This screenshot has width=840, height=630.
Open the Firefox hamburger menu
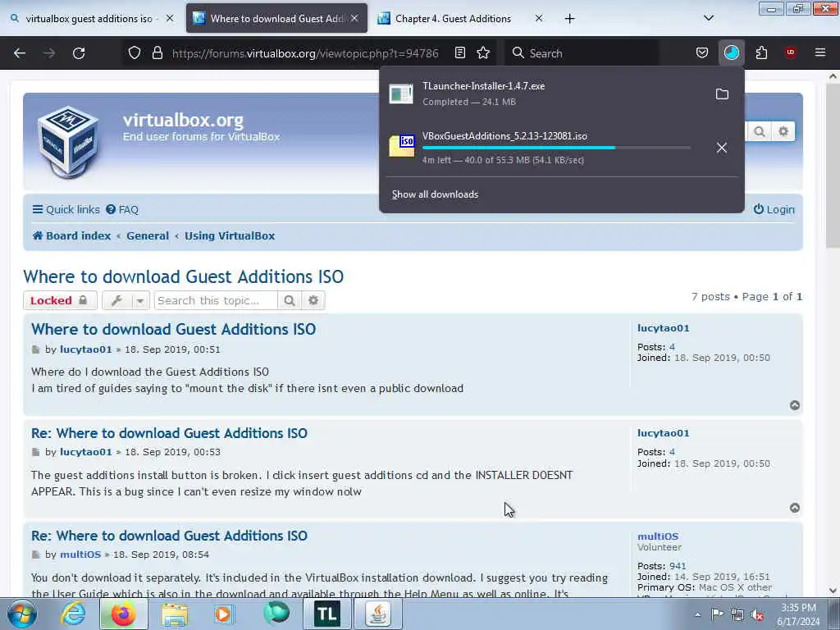(819, 52)
